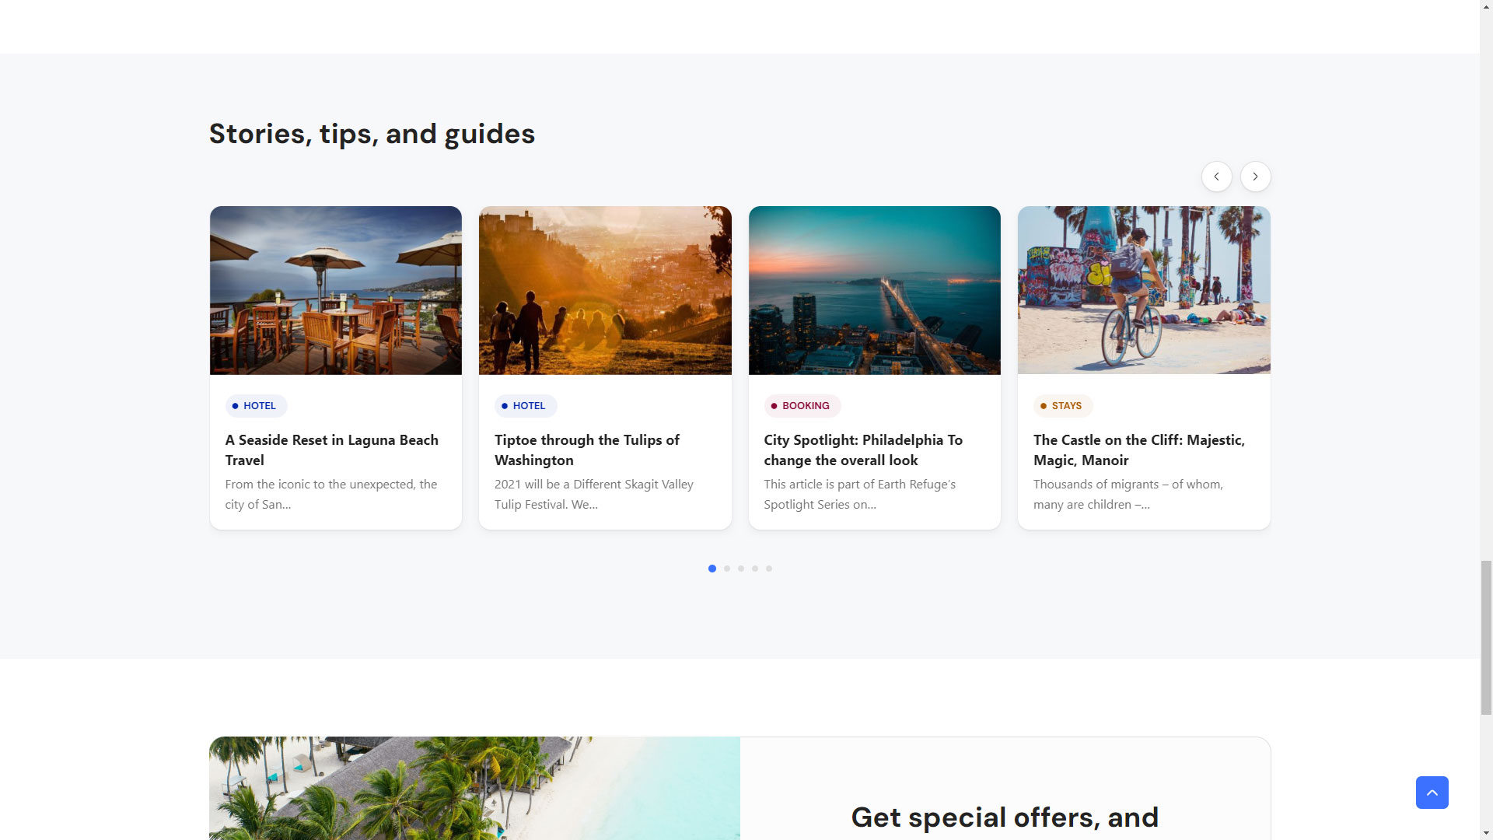Screen dimensions: 1493x840
Task: Click the HOTEL tag on Laguna Beach card
Action: coord(256,406)
